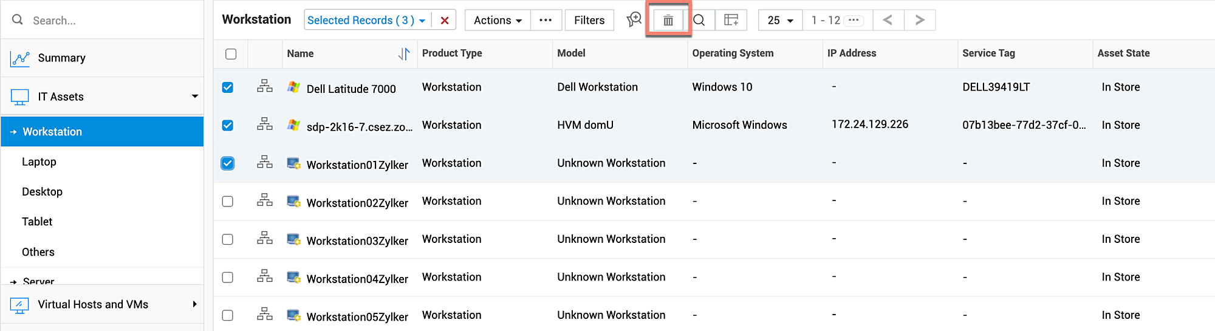Open the search magnifier icon in toolbar
This screenshot has height=331, width=1215.
click(x=699, y=21)
